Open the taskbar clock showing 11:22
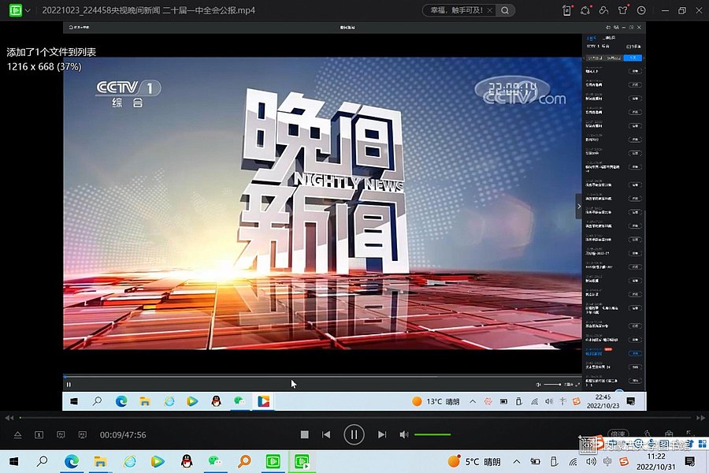709x473 pixels. click(656, 461)
